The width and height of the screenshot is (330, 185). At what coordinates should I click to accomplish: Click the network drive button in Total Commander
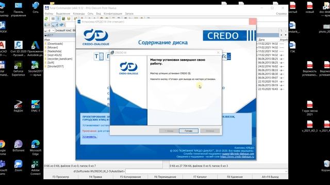pos(62,25)
